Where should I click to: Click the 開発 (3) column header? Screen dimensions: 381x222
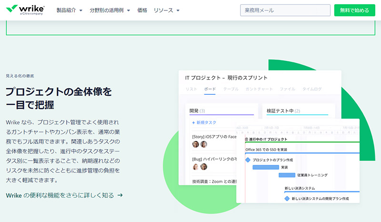click(x=197, y=111)
